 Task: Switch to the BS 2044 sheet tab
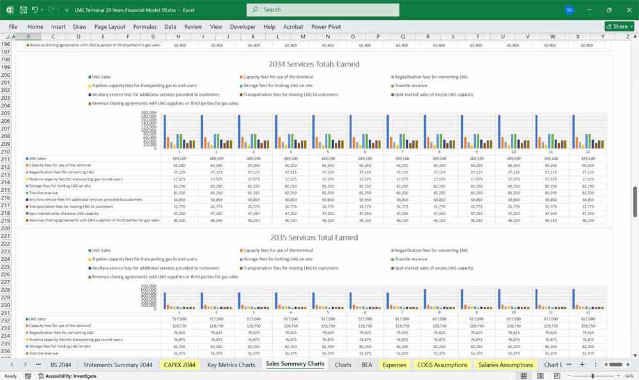[61, 365]
